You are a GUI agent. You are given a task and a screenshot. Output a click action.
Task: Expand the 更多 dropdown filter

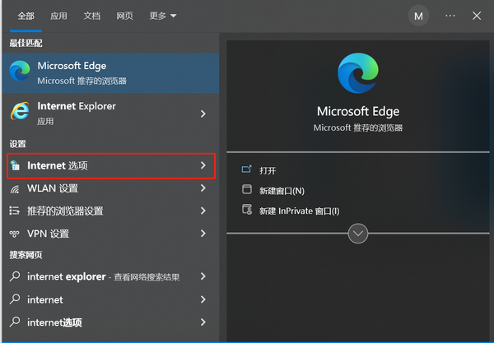pos(163,16)
